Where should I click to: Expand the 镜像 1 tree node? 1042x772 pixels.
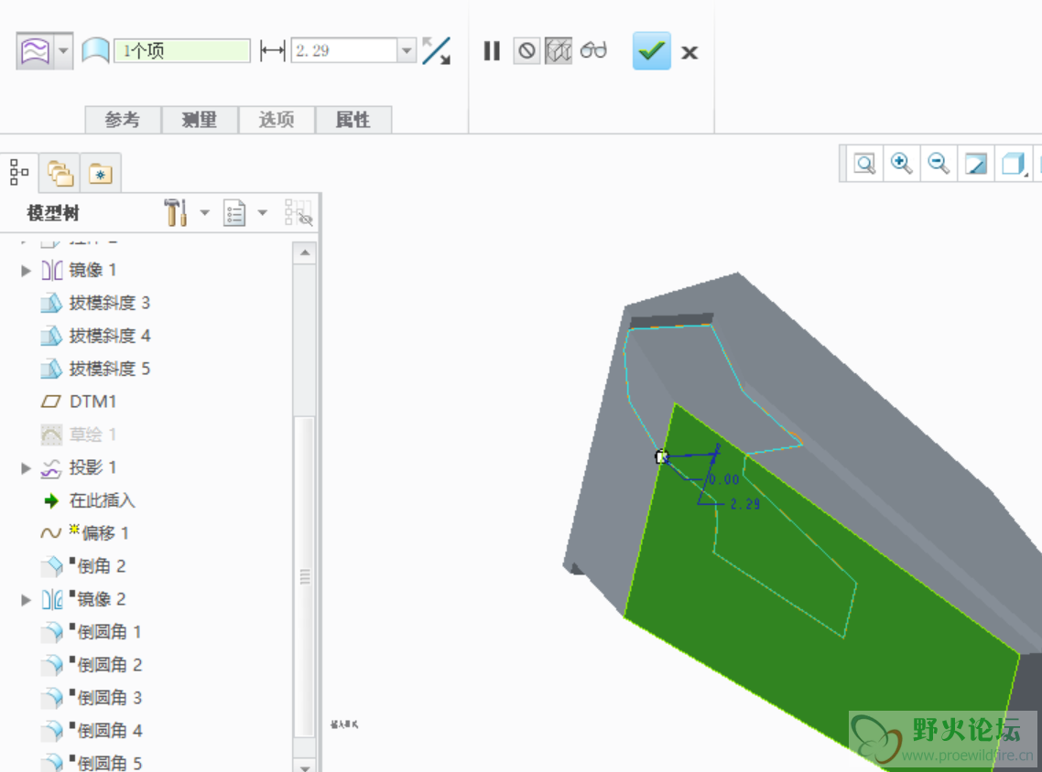pos(26,270)
